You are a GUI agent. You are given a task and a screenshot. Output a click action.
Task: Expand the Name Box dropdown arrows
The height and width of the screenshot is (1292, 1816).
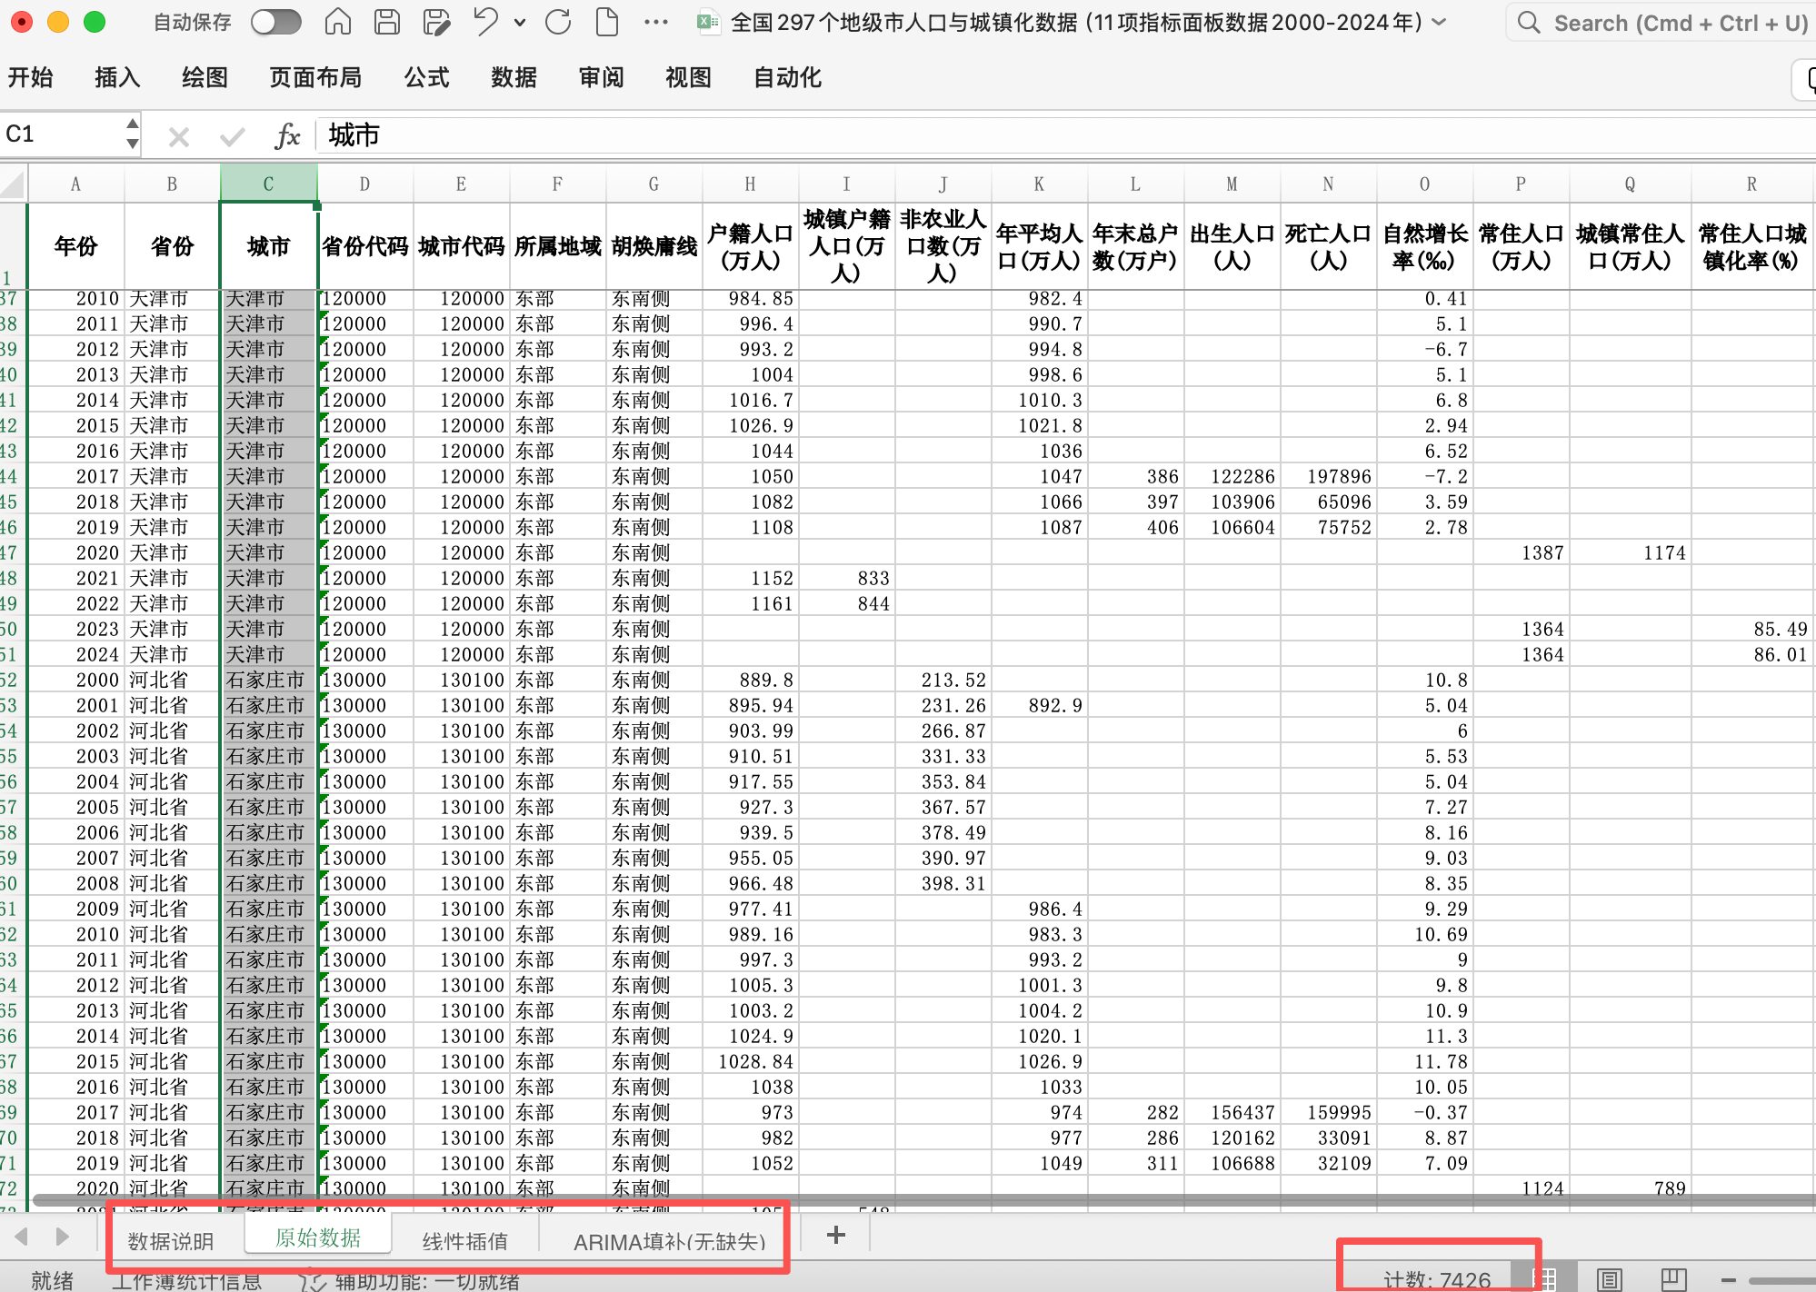[x=133, y=134]
